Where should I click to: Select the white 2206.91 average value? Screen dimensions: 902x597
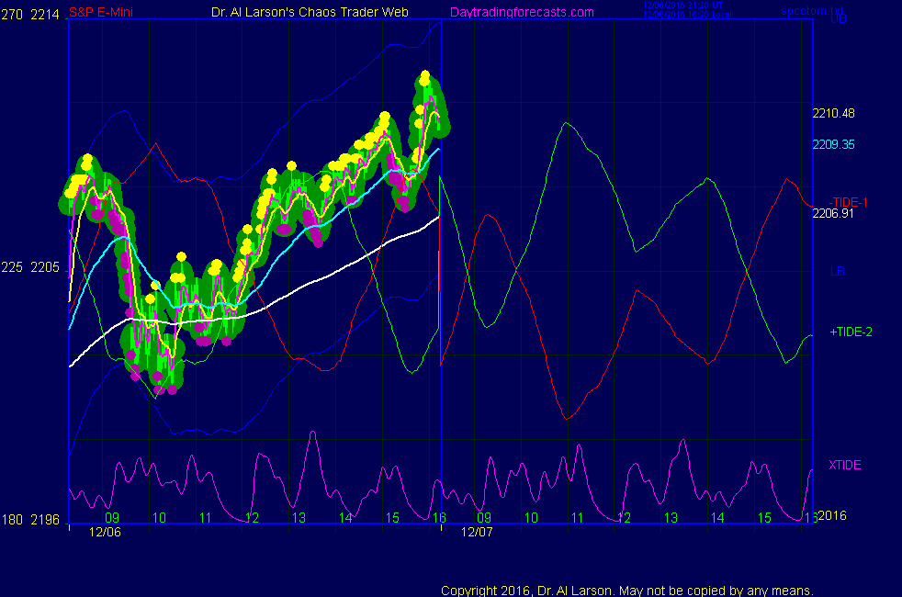tap(833, 213)
